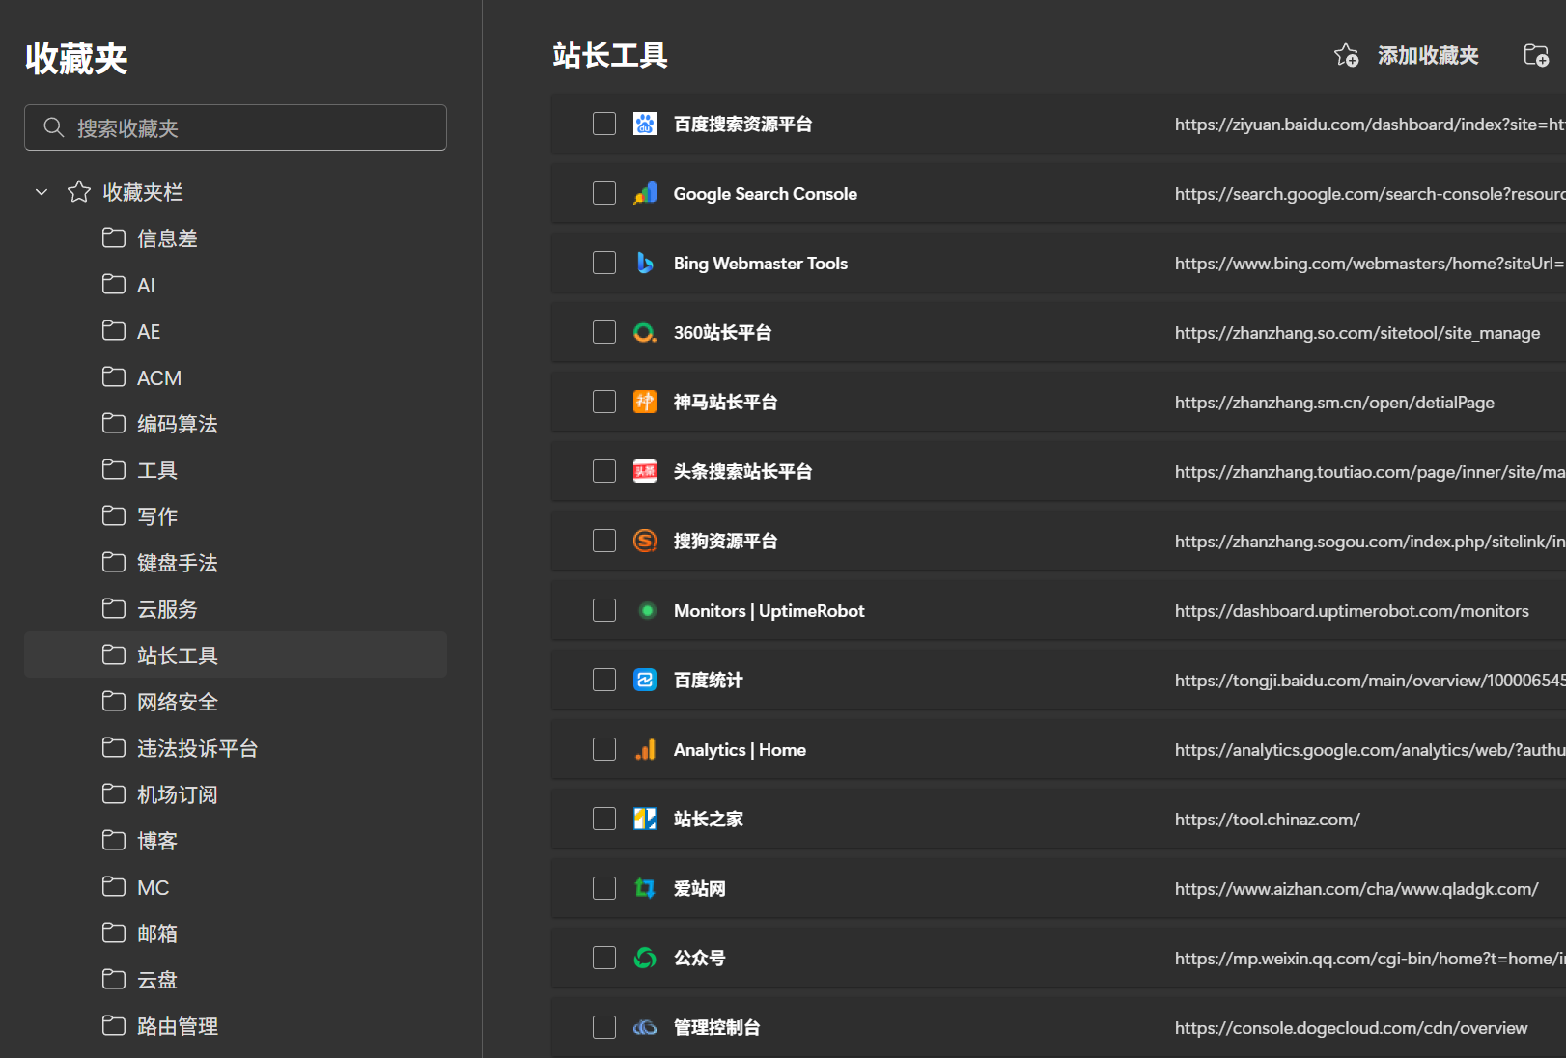The width and height of the screenshot is (1566, 1058).
Task: Collapse the 收藏夹栏 tree chevron
Action: coord(42,192)
